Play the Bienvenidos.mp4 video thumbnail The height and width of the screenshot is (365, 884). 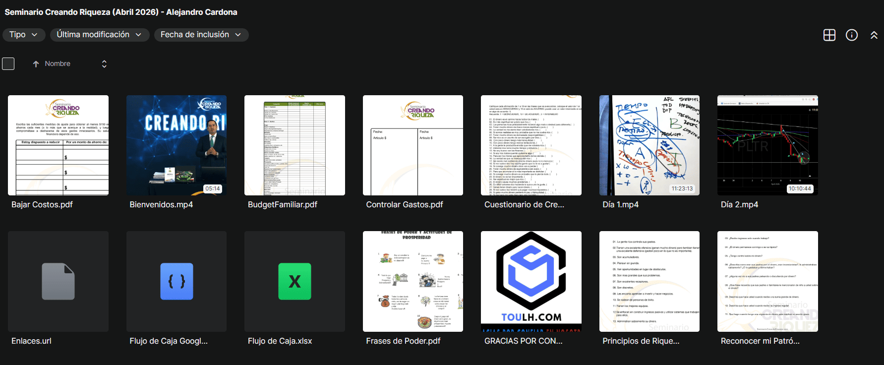click(177, 145)
